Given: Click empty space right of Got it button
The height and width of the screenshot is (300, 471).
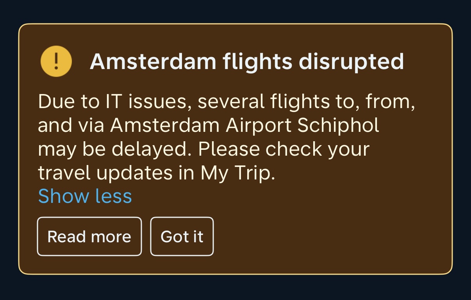Looking at the screenshot, I should [332, 236].
